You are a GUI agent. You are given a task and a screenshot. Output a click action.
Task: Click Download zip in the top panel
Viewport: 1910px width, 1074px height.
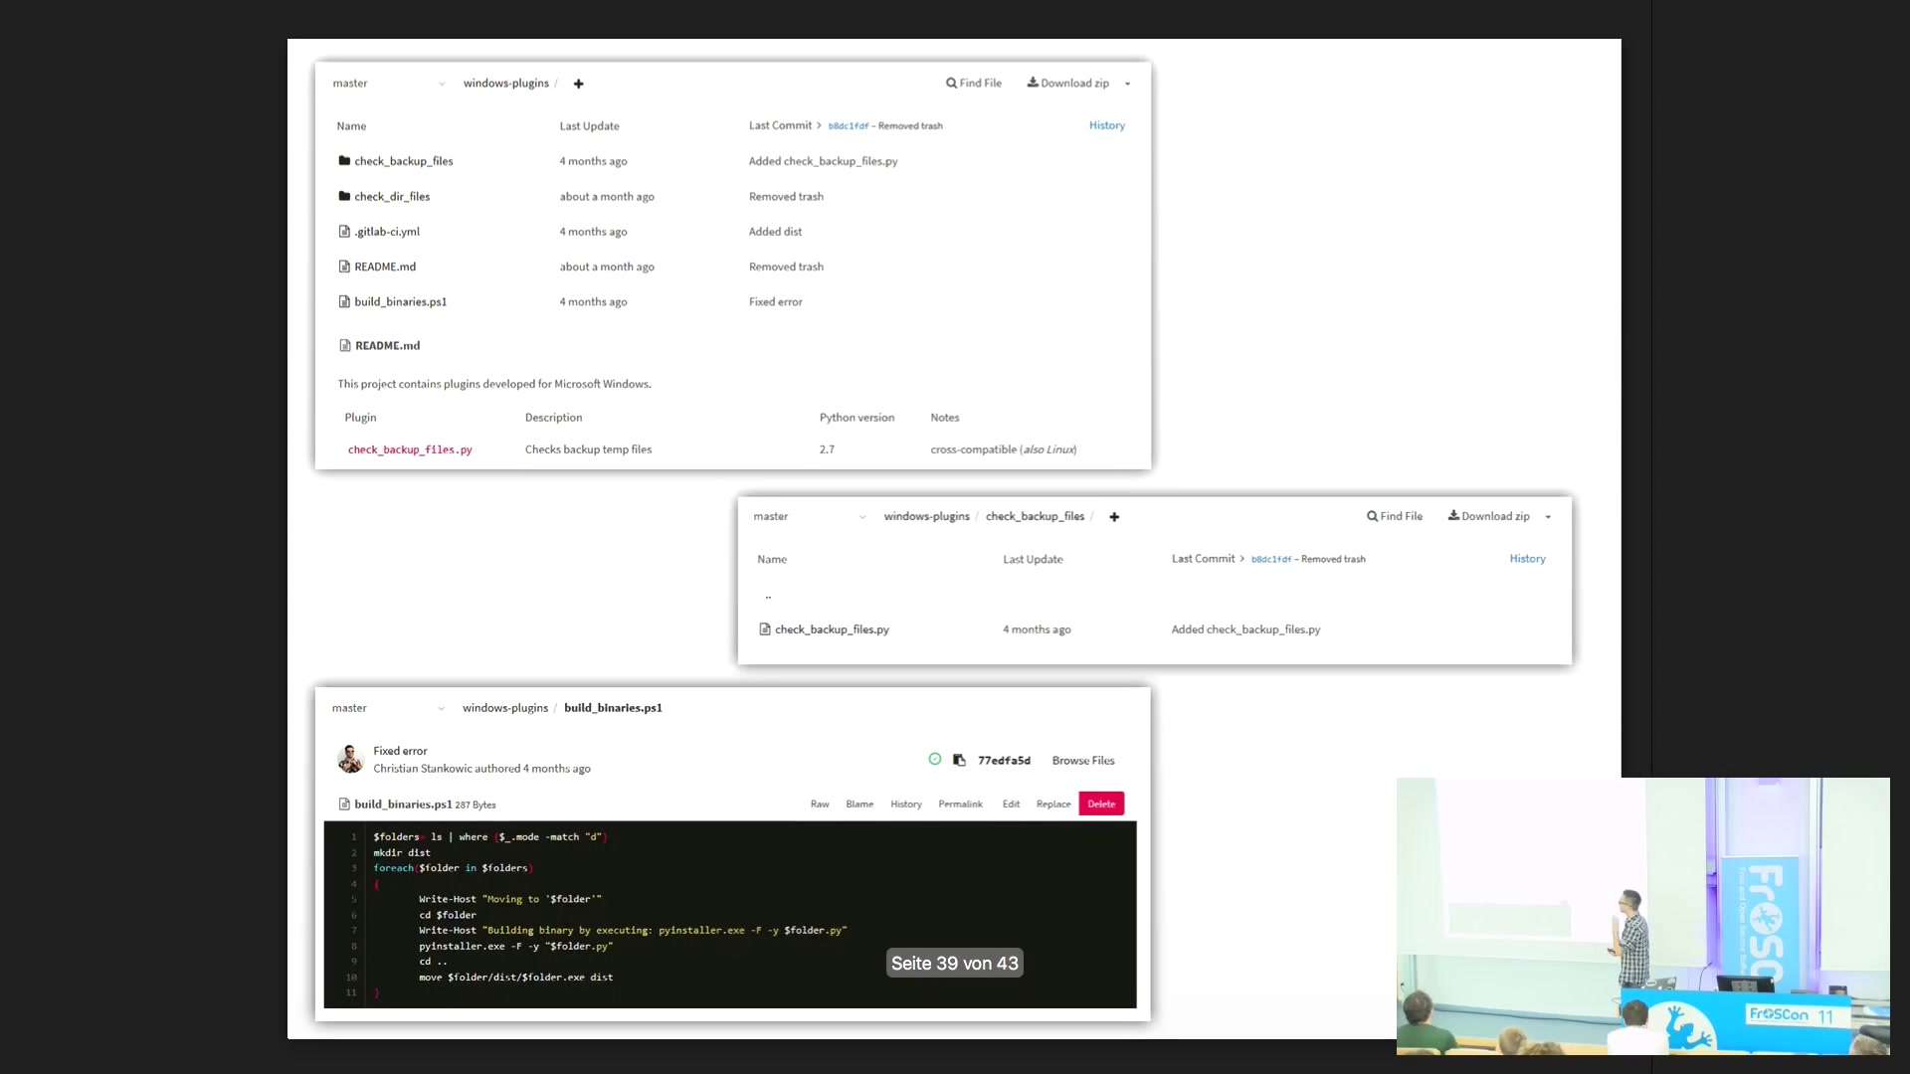pyautogui.click(x=1068, y=84)
